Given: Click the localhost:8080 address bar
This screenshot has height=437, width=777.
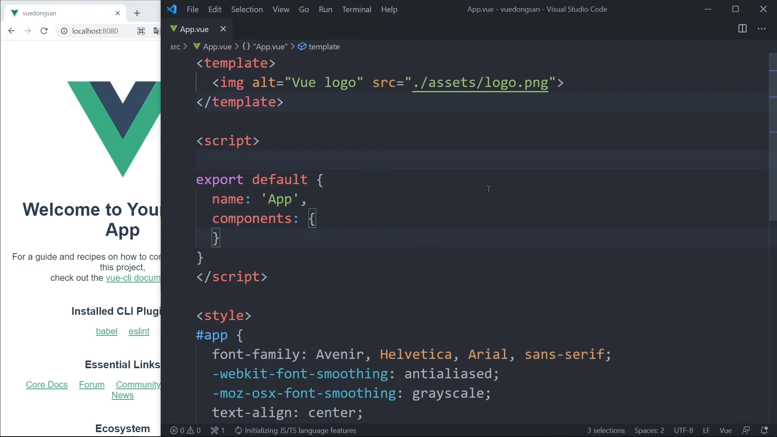Looking at the screenshot, I should (x=95, y=31).
